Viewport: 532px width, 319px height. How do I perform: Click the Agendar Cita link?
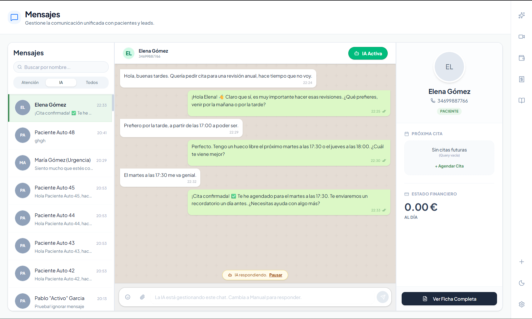449,166
